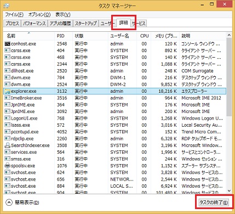
Task: Click the COM Surrogate description
Action: [197, 71]
